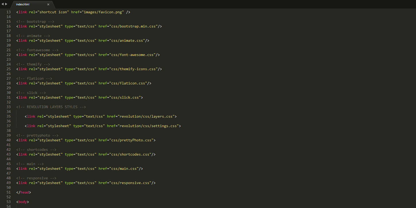Viewport: 416px width, 208px height.
Task: Click line number 28 in the gutter
Action: coord(8,83)
